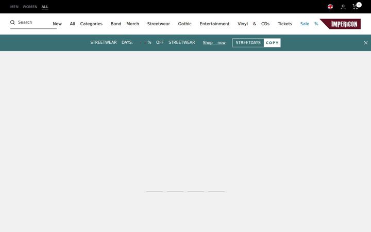Select the fourth carousel slide indicator

[216, 191]
